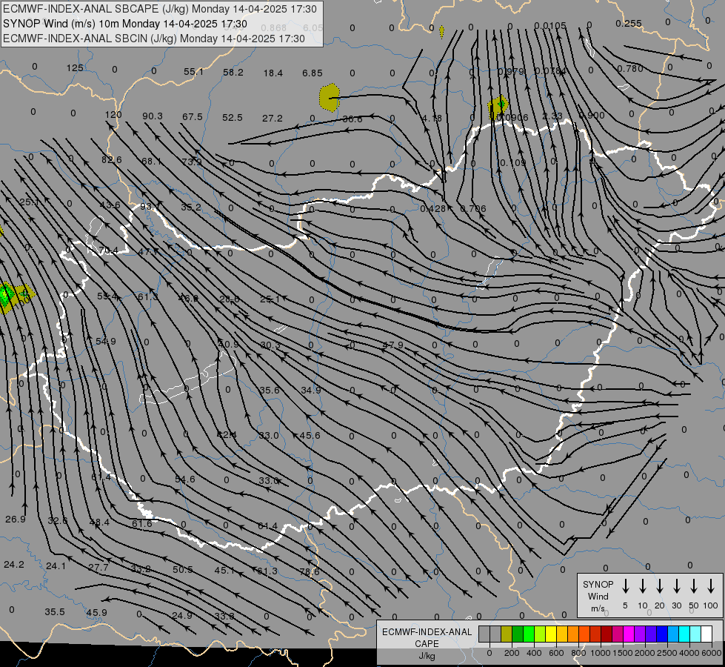The height and width of the screenshot is (667, 725).
Task: Click the 50 m/s wind arrow in the legend
Action: click(694, 586)
